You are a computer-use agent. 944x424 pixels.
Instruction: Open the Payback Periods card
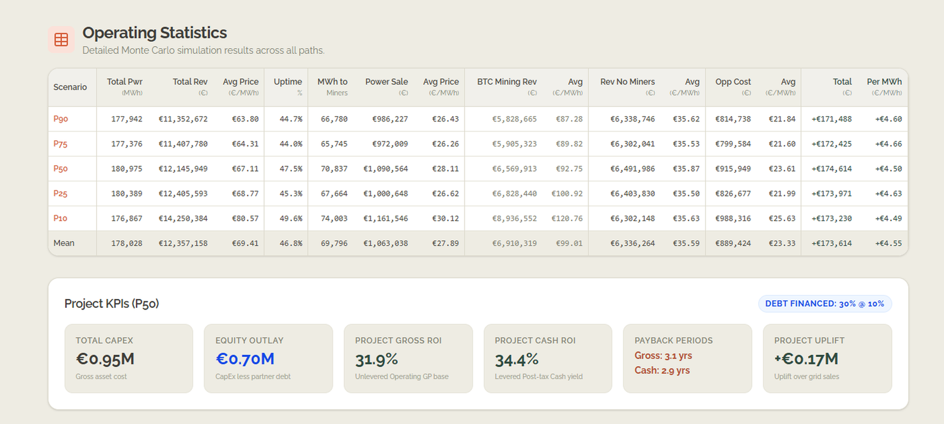(x=688, y=359)
